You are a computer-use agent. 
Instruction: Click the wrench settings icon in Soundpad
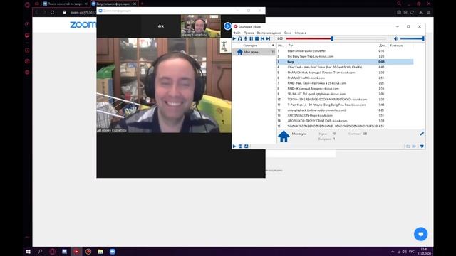tap(422, 134)
